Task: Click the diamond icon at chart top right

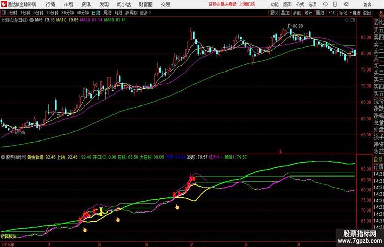Action: tap(347, 20)
